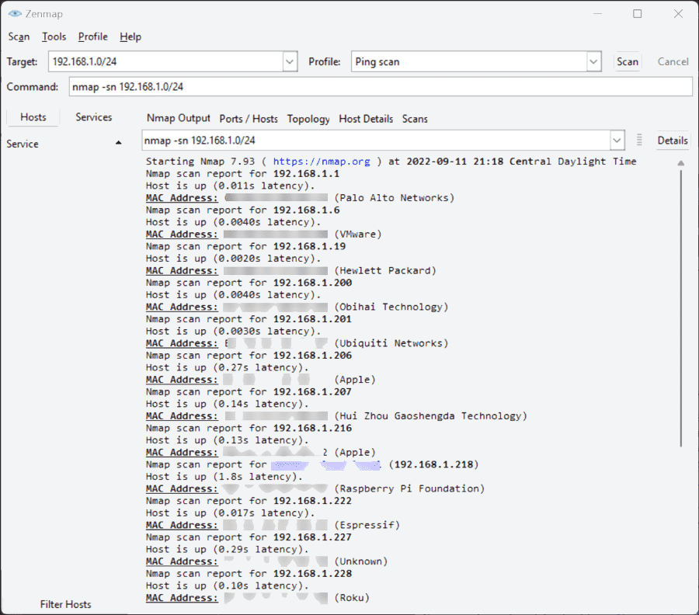Switch to the Host Details tab
This screenshot has height=615, width=699.
click(366, 119)
